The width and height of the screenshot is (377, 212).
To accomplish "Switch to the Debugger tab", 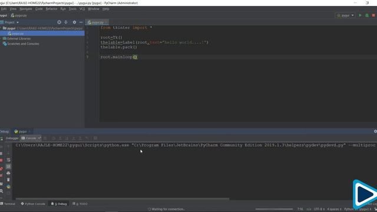I will (x=12, y=138).
